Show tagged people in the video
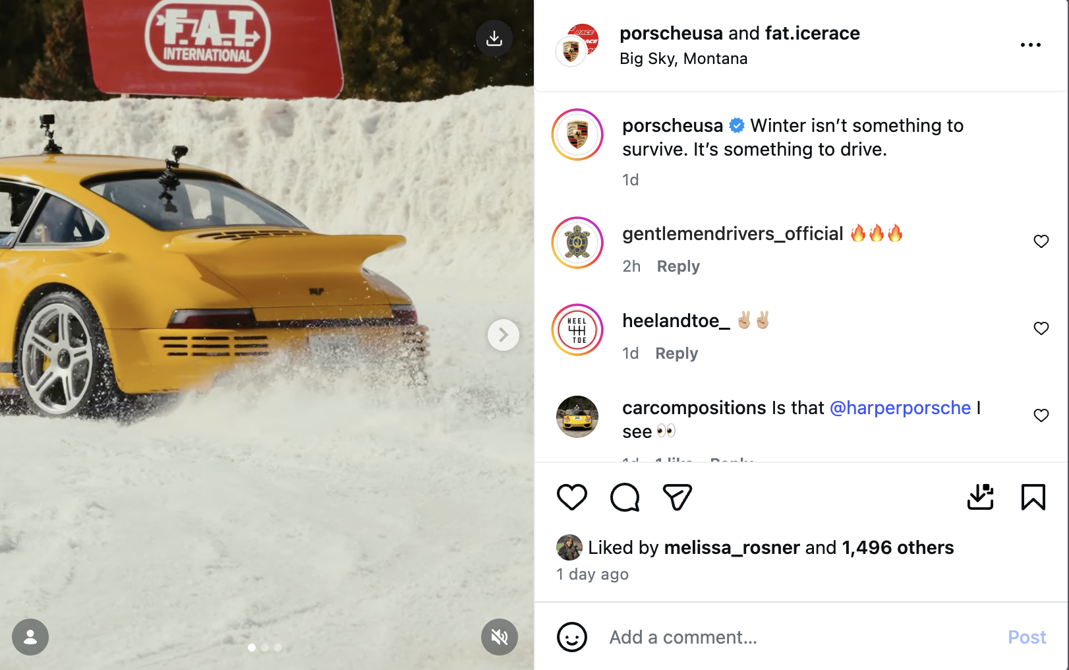 (x=30, y=637)
